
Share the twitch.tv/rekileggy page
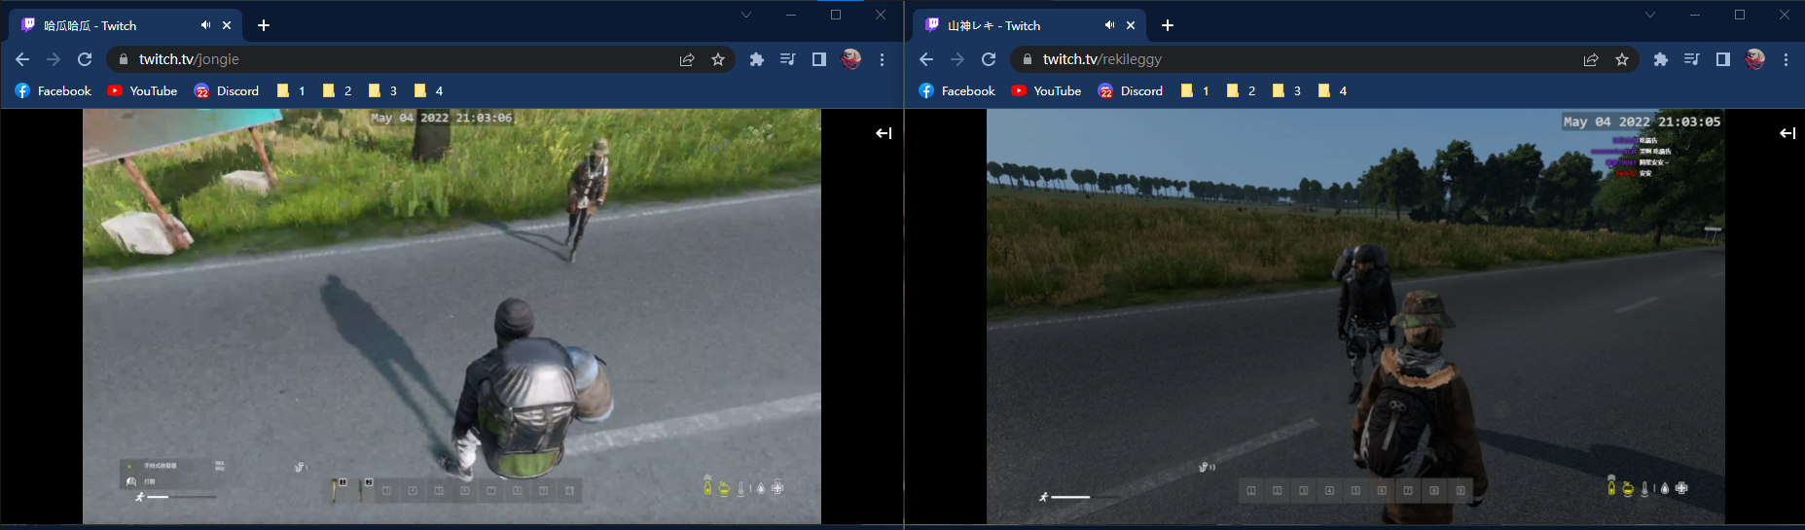coord(1591,59)
